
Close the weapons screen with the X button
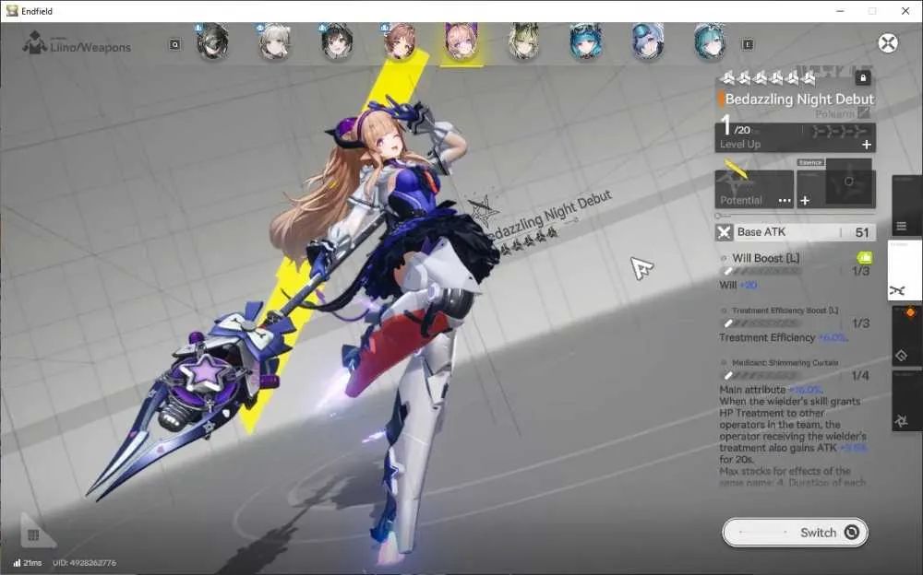[x=888, y=43]
